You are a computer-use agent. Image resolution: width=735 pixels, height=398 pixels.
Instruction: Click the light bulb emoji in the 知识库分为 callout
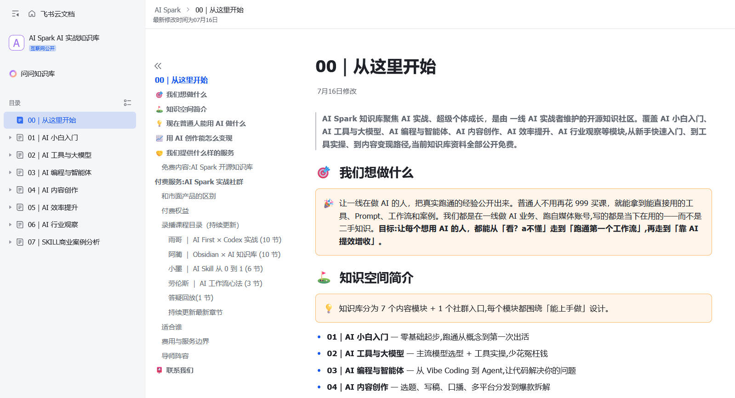coord(329,308)
